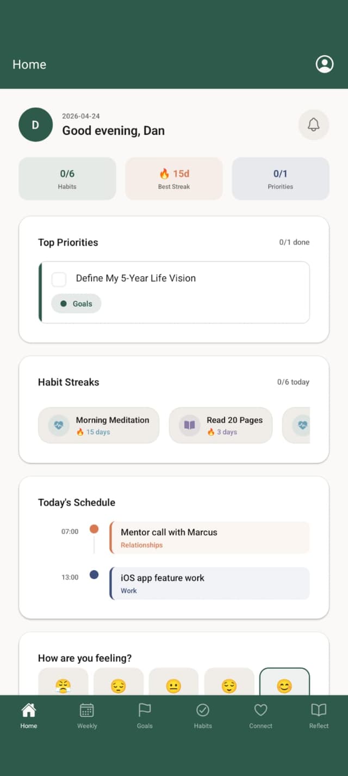Toggle the Read 20 Pages habit streak
The height and width of the screenshot is (776, 348).
point(220,425)
